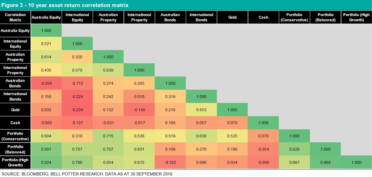372x177 pixels.
Task: Click the green 1.000 cell in the Cash row
Action: tap(263, 123)
